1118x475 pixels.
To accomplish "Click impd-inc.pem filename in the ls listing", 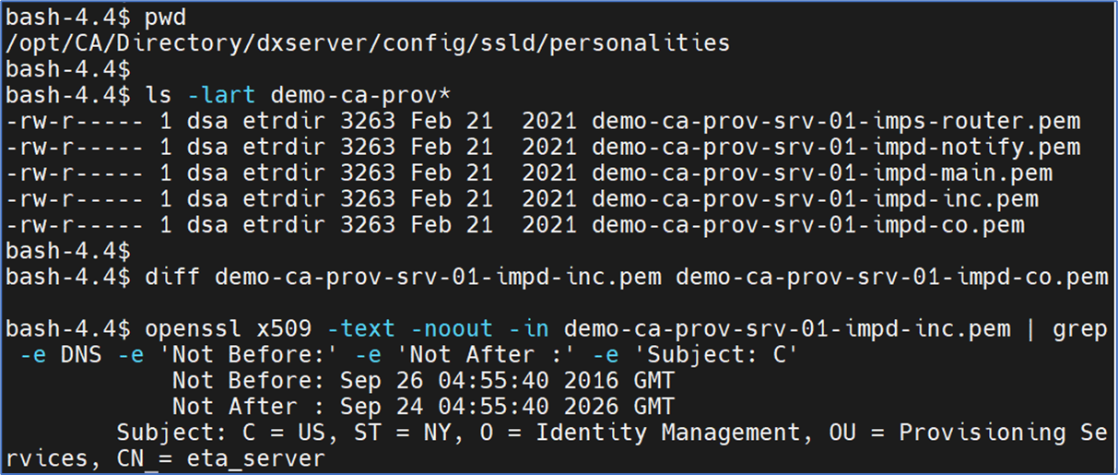I will coord(815,198).
